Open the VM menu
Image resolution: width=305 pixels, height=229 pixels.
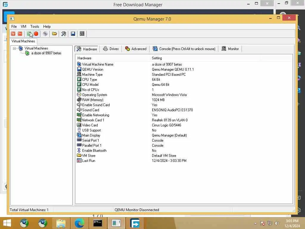24,27
